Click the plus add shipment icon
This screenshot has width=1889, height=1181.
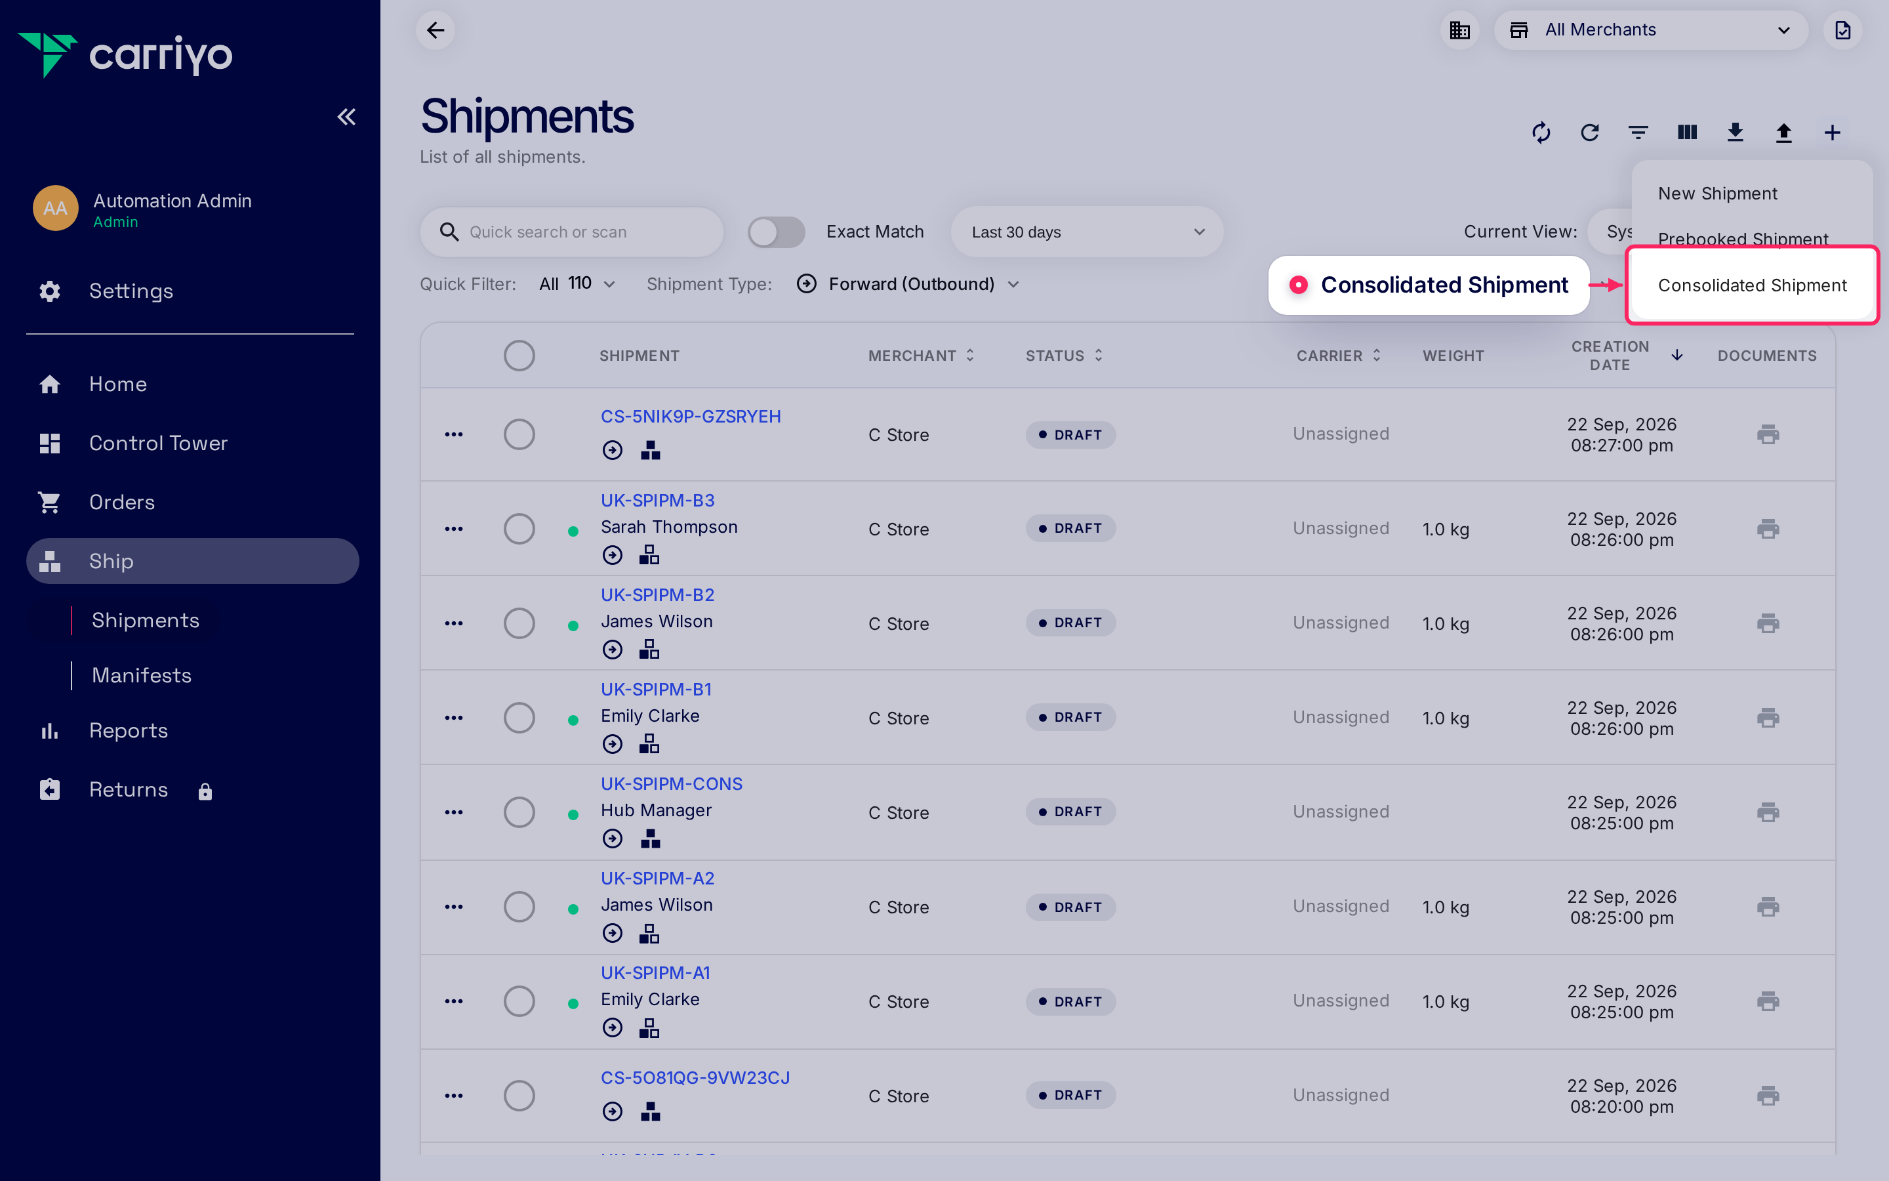(x=1832, y=132)
